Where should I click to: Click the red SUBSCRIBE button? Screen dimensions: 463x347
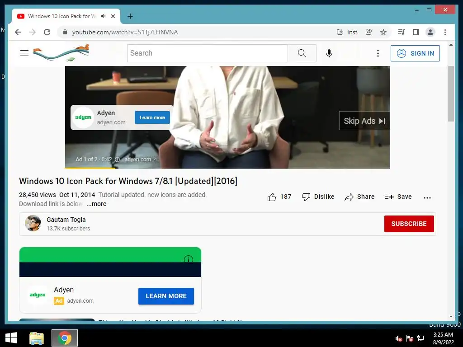pyautogui.click(x=409, y=224)
